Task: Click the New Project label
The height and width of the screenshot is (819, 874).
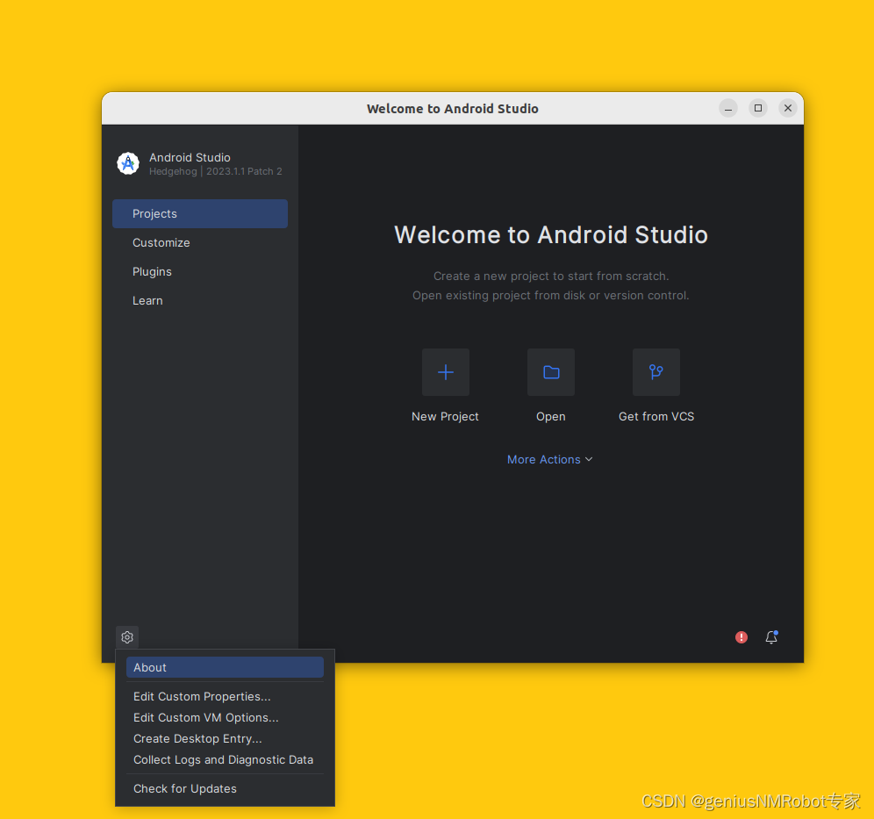Action: 445,416
